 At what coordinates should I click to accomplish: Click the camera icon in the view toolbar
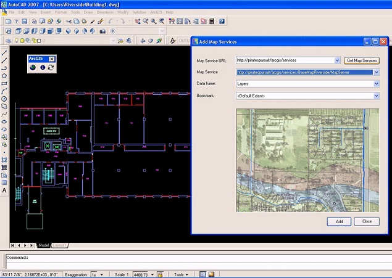[102, 31]
